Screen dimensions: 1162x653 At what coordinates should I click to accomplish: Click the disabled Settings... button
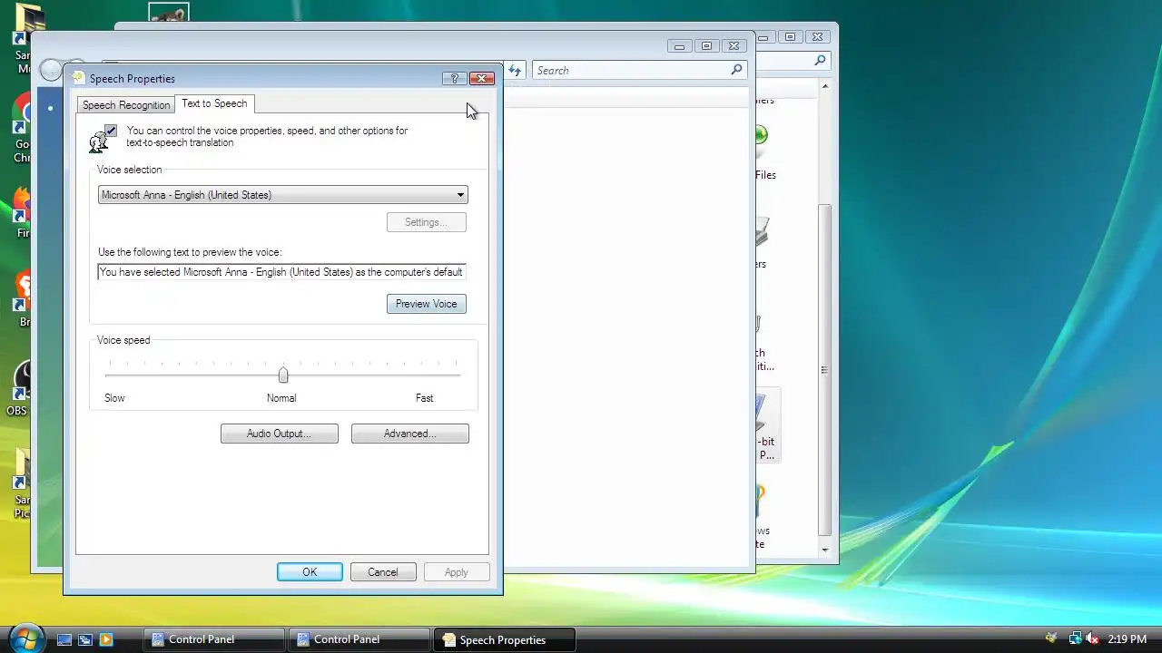pos(427,222)
